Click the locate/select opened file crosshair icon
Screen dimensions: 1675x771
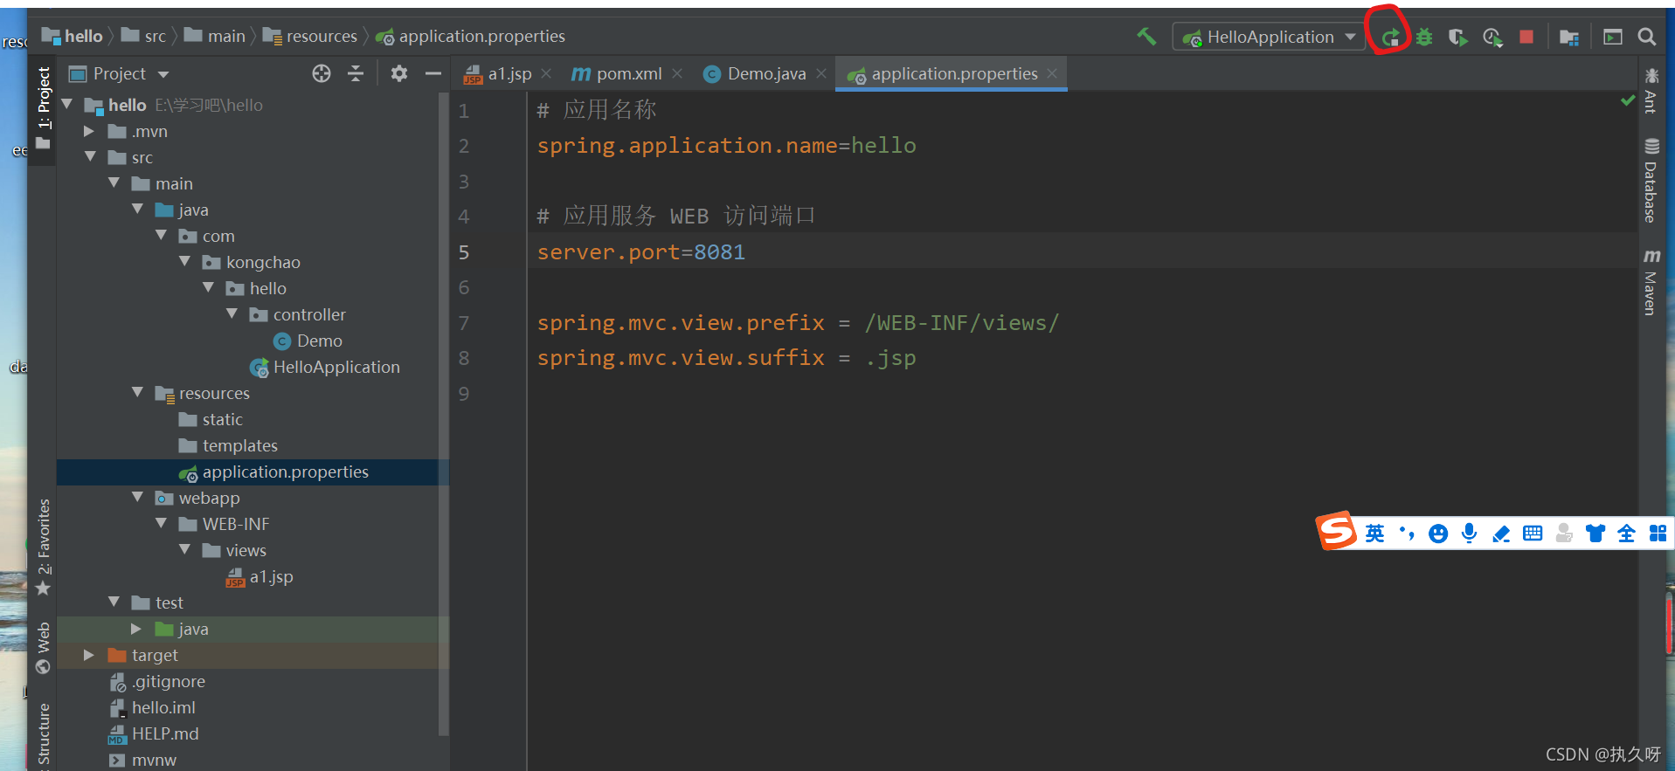coord(322,73)
